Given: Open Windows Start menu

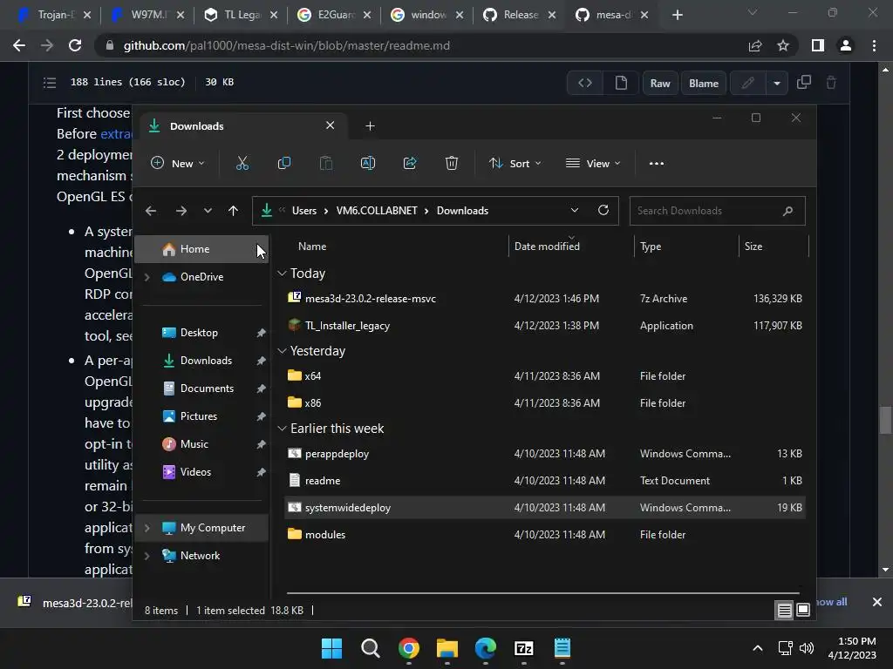Looking at the screenshot, I should (x=331, y=648).
